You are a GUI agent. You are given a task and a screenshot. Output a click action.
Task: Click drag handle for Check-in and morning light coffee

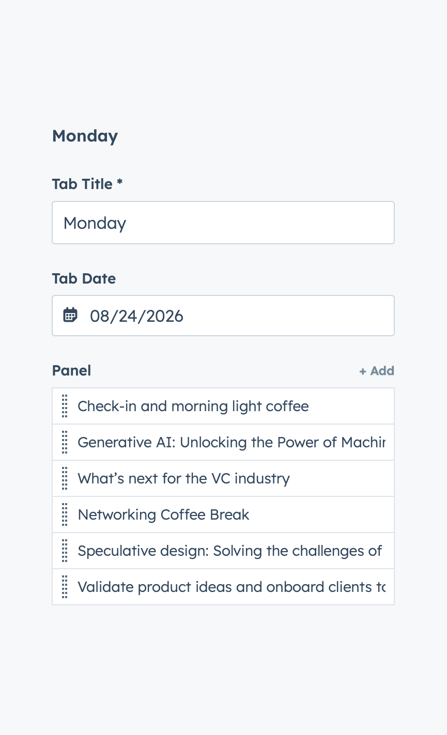[x=65, y=406]
